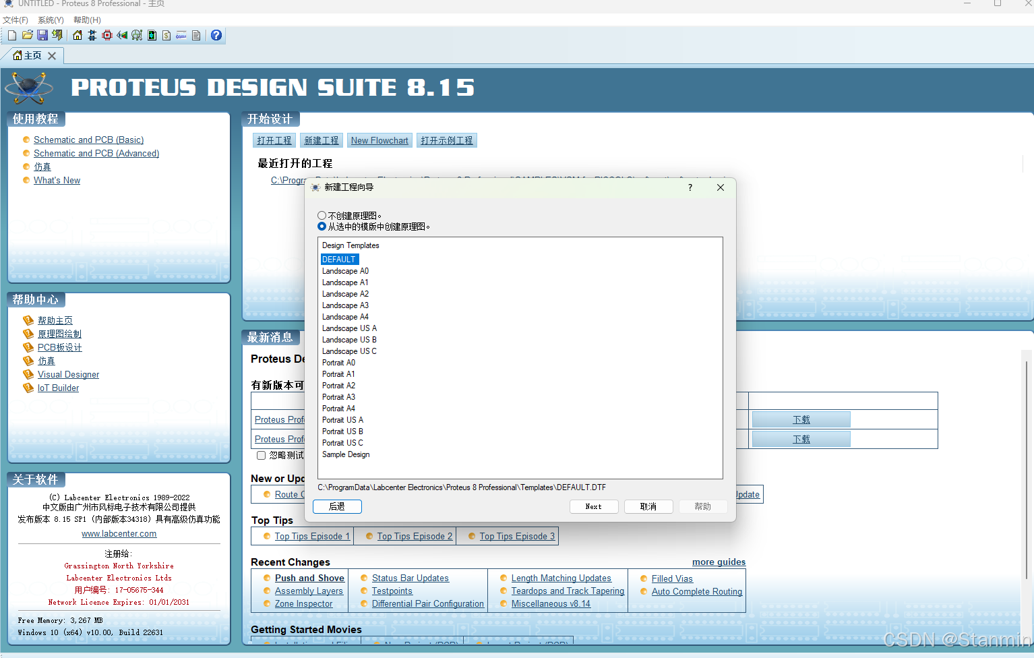Open PCB Layout chip icon
1034x658 pixels.
tap(107, 35)
